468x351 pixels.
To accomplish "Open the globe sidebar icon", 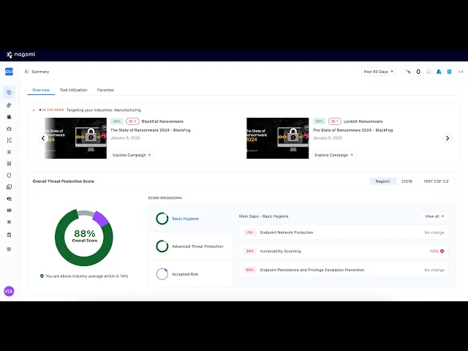I will point(9,249).
